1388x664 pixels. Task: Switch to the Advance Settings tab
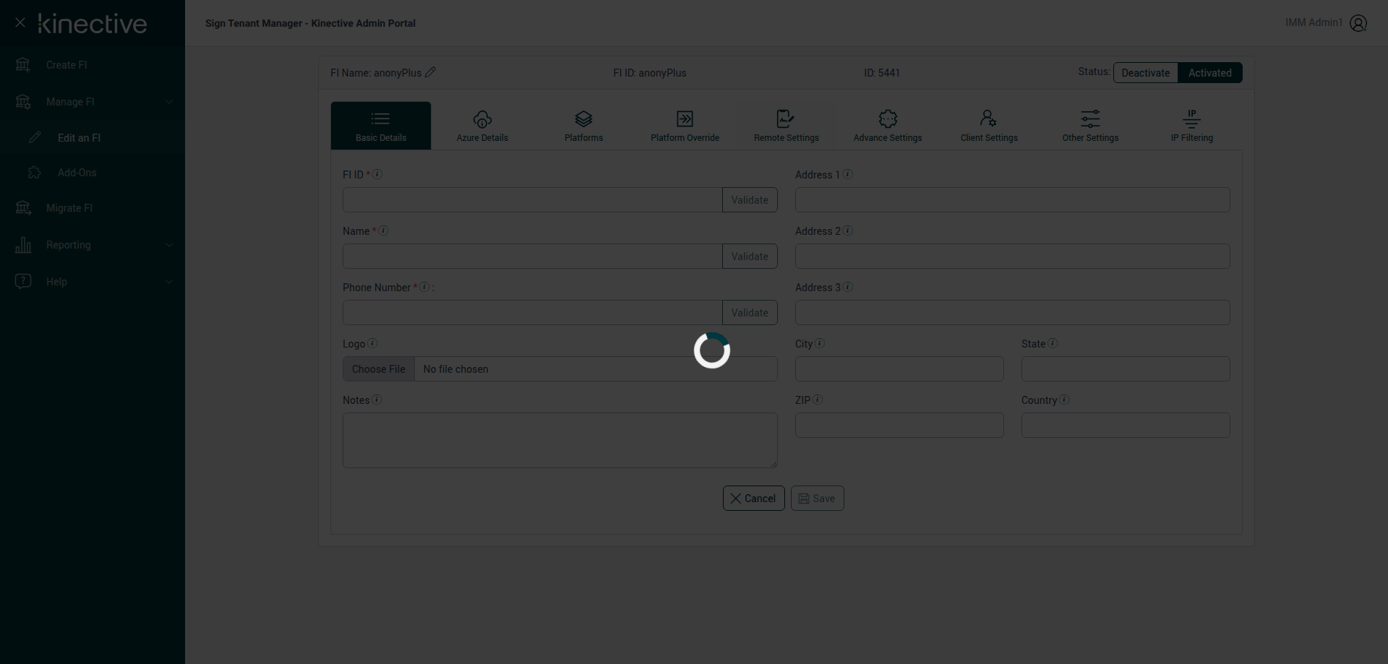pyautogui.click(x=888, y=126)
